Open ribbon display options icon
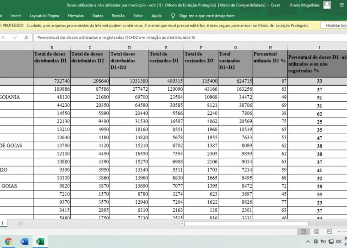 tap(342, 5)
